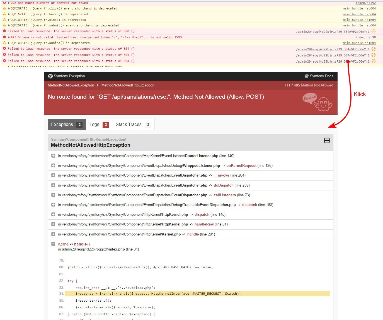The height and width of the screenshot is (320, 383).
Task: Click code line 86 with $kernel->terminate
Action: click(115, 307)
